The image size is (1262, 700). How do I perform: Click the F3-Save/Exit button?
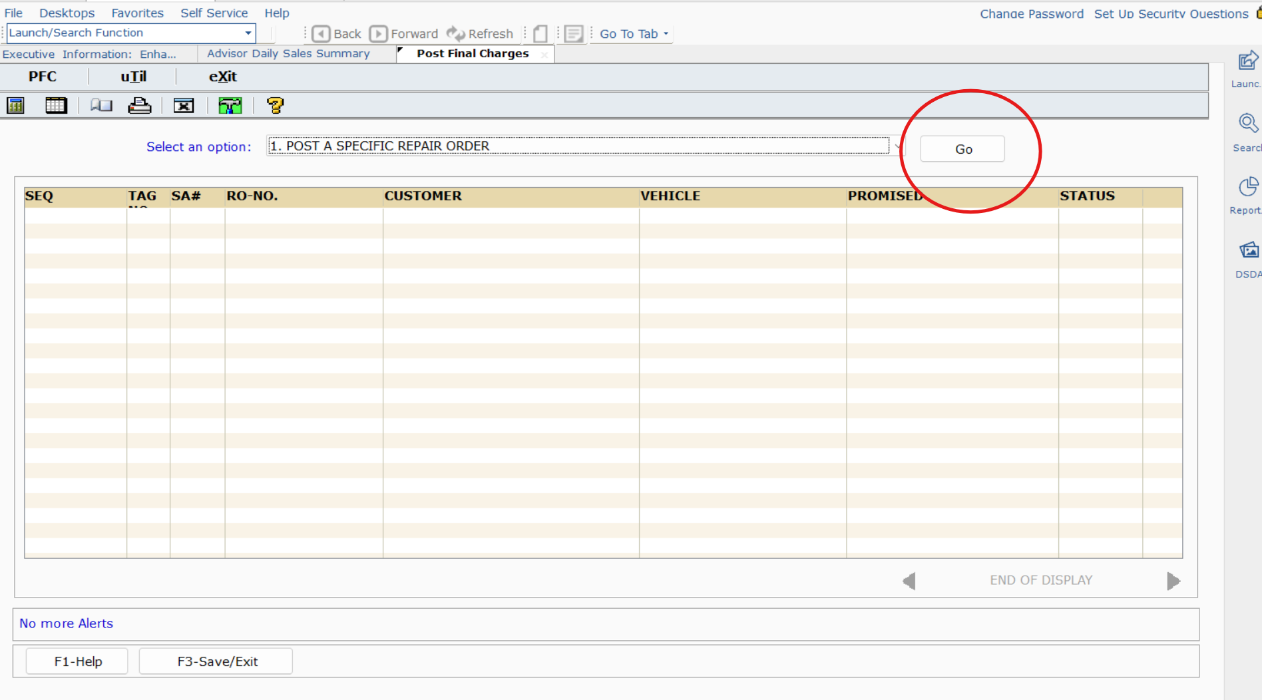point(216,661)
